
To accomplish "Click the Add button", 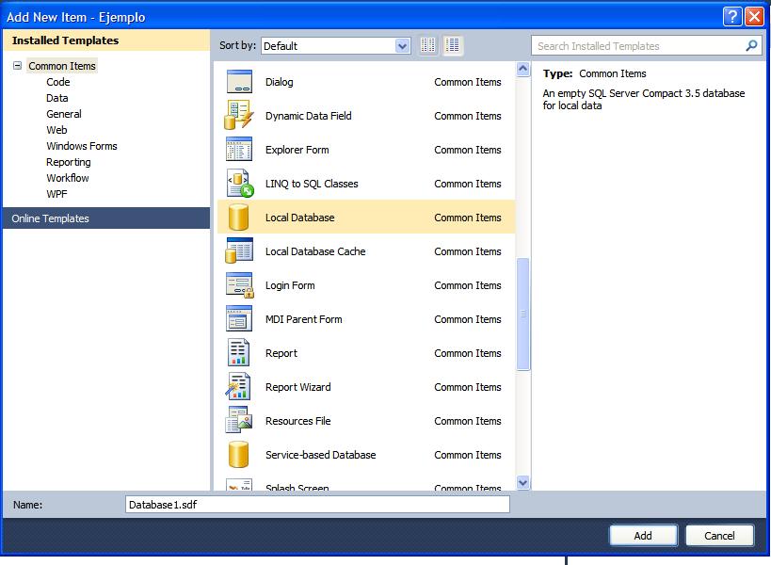I will [643, 535].
